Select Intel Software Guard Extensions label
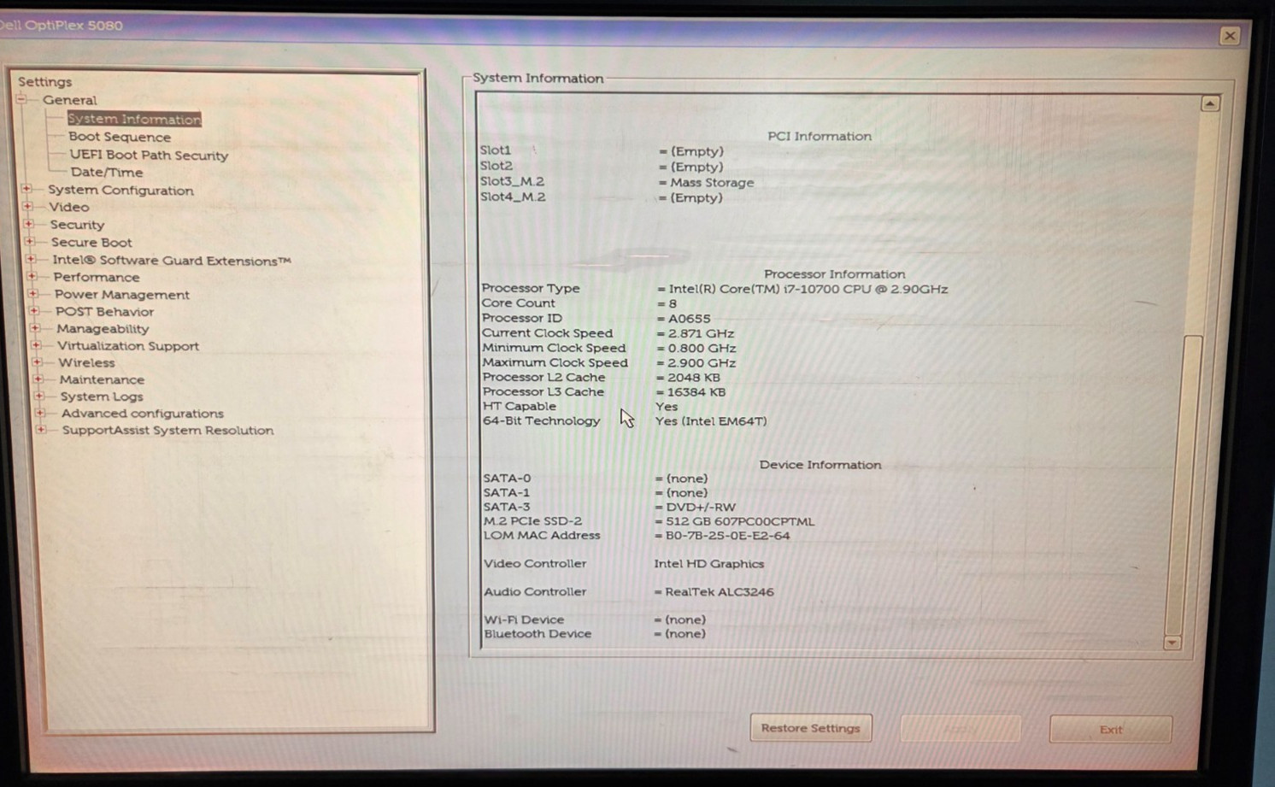Screen dimensions: 1275x787 [172, 261]
